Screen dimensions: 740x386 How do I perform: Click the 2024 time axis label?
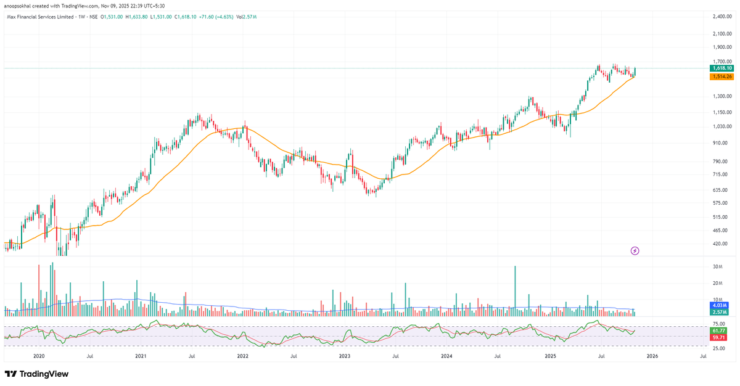pos(446,356)
